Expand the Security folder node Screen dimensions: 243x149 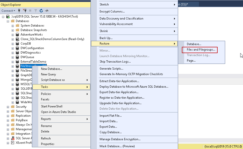pyautogui.click(x=8, y=107)
